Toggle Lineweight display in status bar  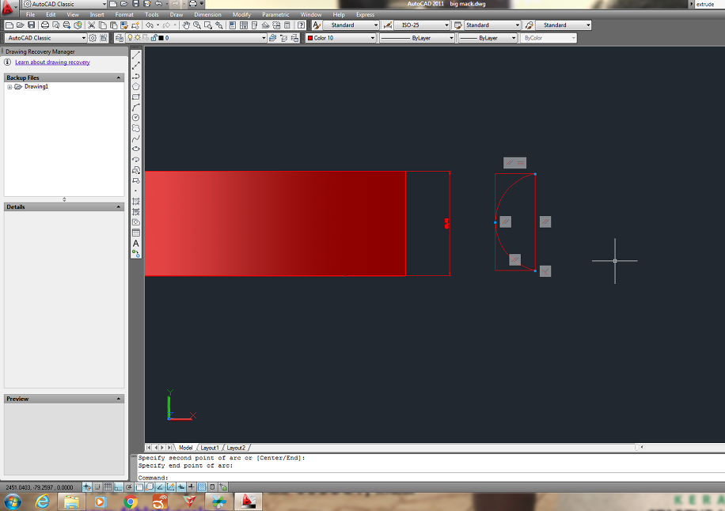coord(192,487)
